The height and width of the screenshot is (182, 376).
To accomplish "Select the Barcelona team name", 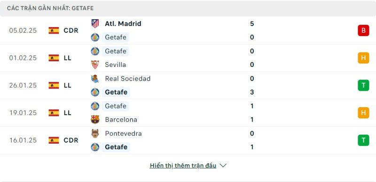I will [x=121, y=119].
